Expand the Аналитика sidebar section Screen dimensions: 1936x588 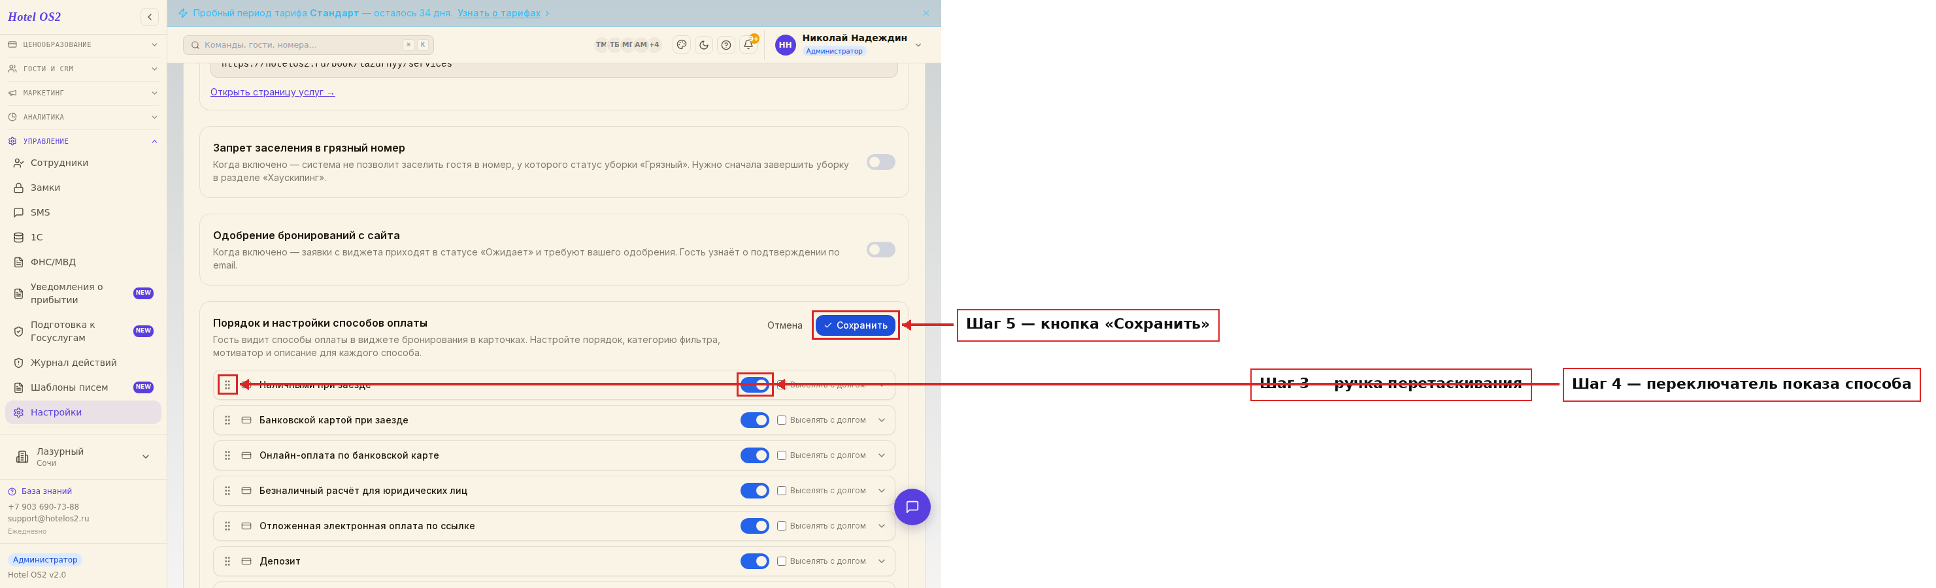[x=82, y=117]
